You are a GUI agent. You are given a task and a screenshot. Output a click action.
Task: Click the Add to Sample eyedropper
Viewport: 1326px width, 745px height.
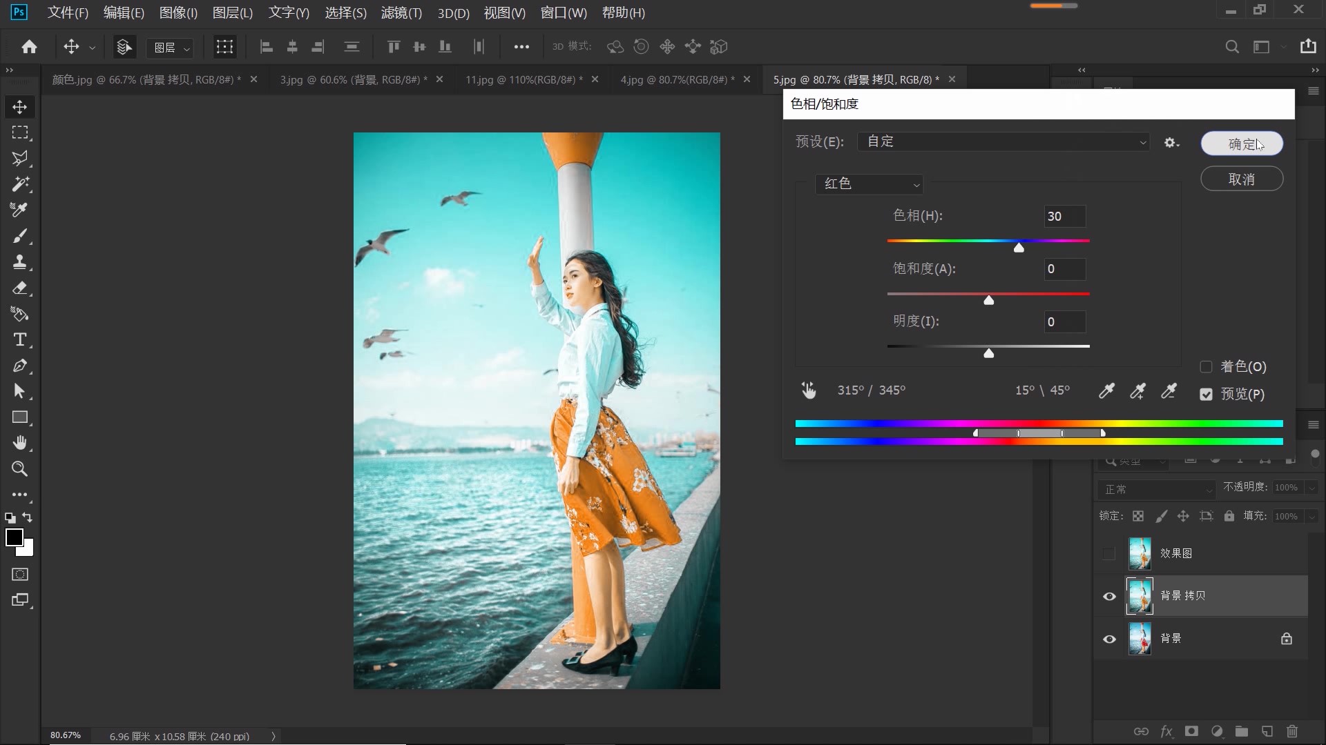tap(1137, 390)
